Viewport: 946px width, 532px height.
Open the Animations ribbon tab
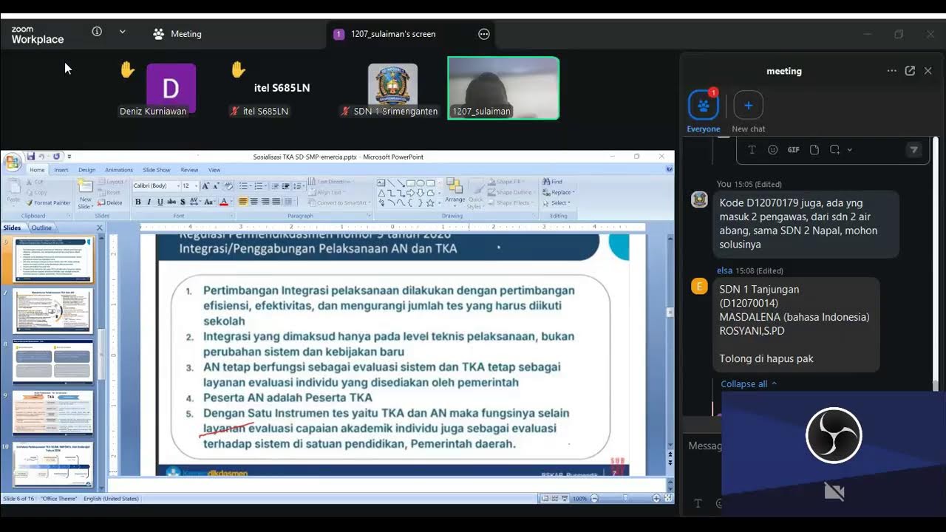click(118, 170)
